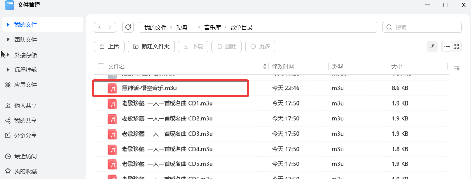Click the 他人共享 people icon
Image resolution: width=471 pixels, height=179 pixels.
click(x=8, y=106)
